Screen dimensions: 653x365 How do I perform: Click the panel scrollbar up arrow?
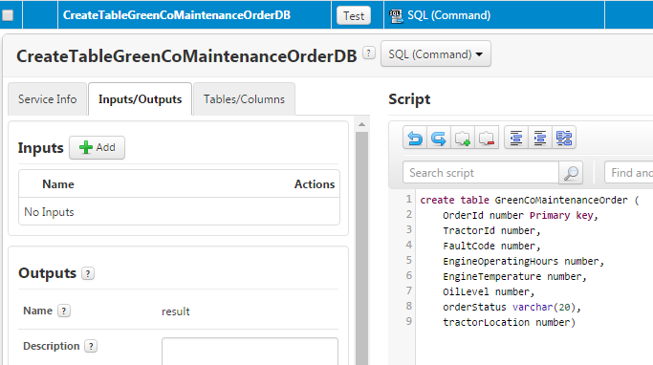click(362, 124)
